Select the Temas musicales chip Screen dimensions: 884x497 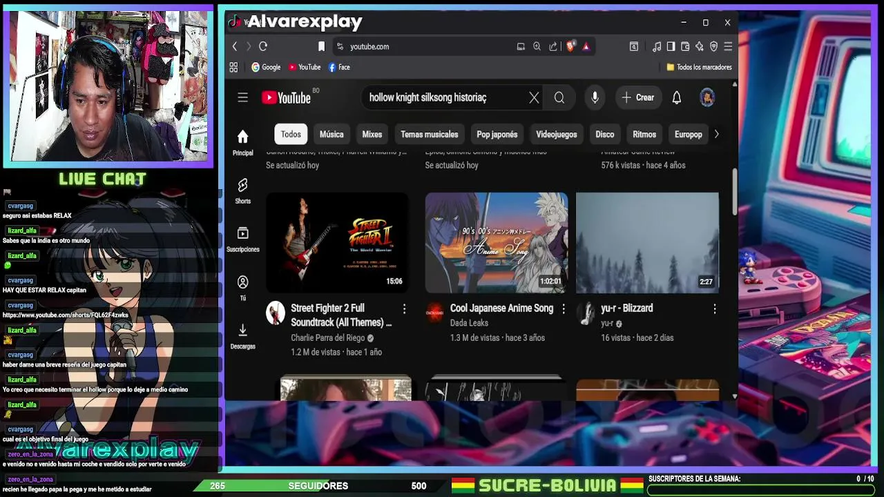pyautogui.click(x=430, y=134)
